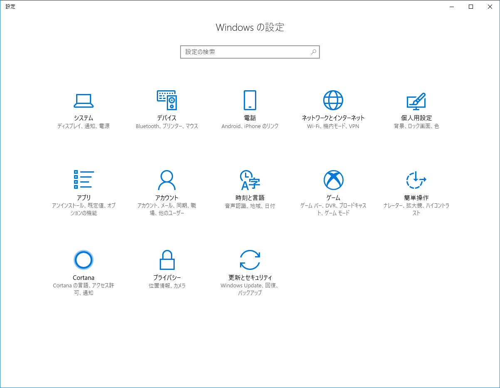Image resolution: width=500 pixels, height=388 pixels.
Task: Select the ゲーム Xbox icon
Action: [333, 180]
